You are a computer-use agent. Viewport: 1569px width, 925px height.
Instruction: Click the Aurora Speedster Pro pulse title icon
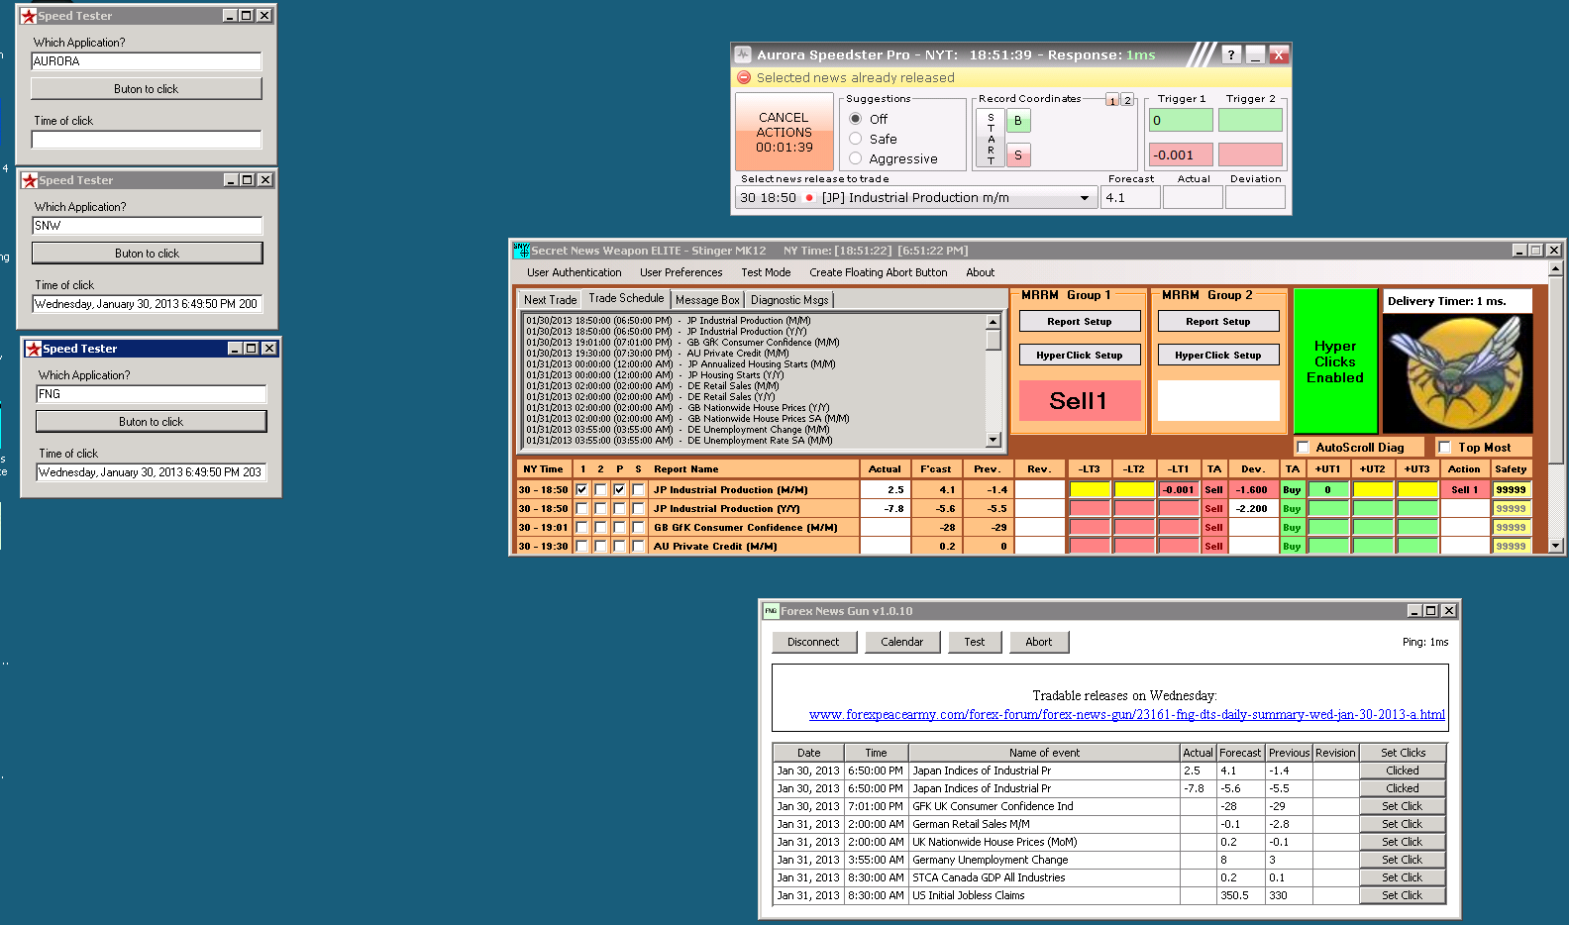tap(743, 54)
